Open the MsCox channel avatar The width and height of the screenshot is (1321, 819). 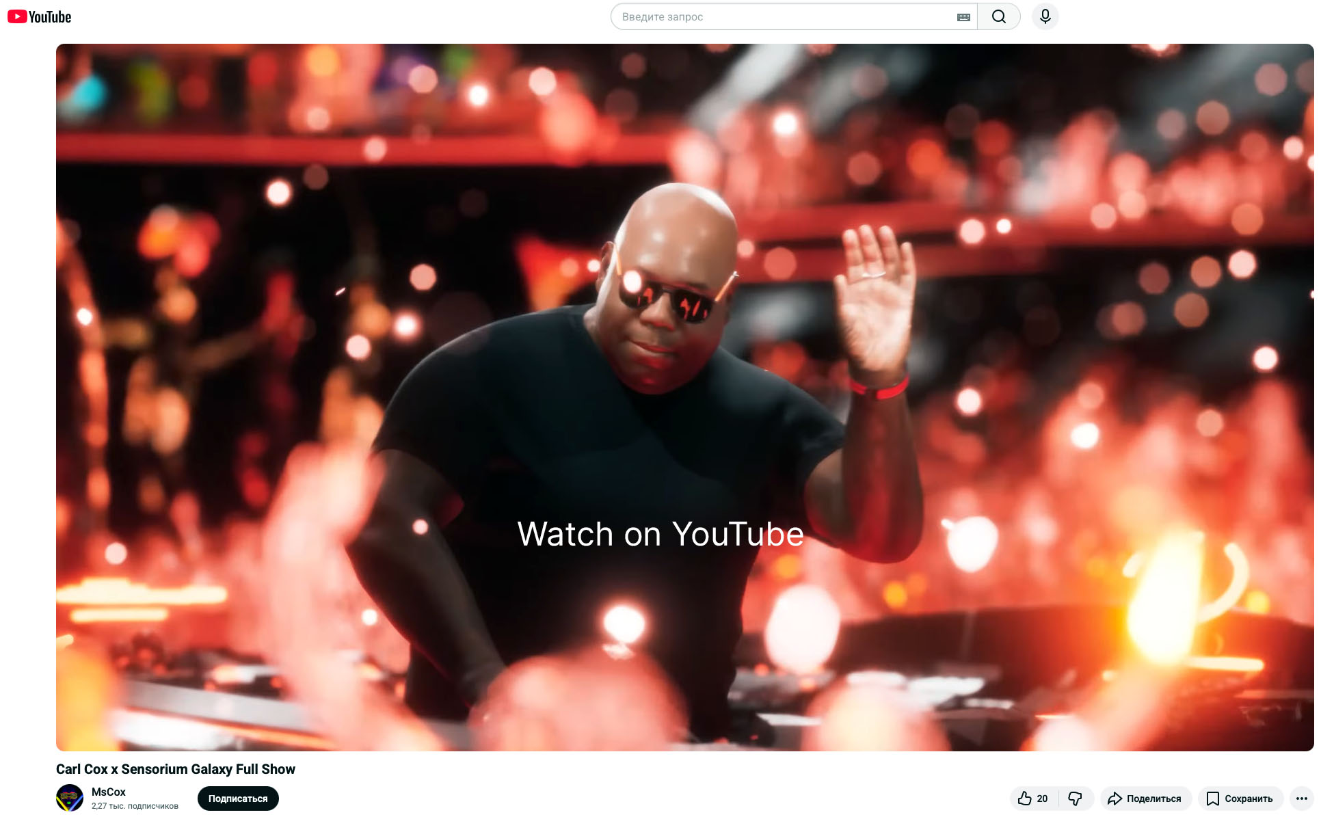pyautogui.click(x=70, y=798)
